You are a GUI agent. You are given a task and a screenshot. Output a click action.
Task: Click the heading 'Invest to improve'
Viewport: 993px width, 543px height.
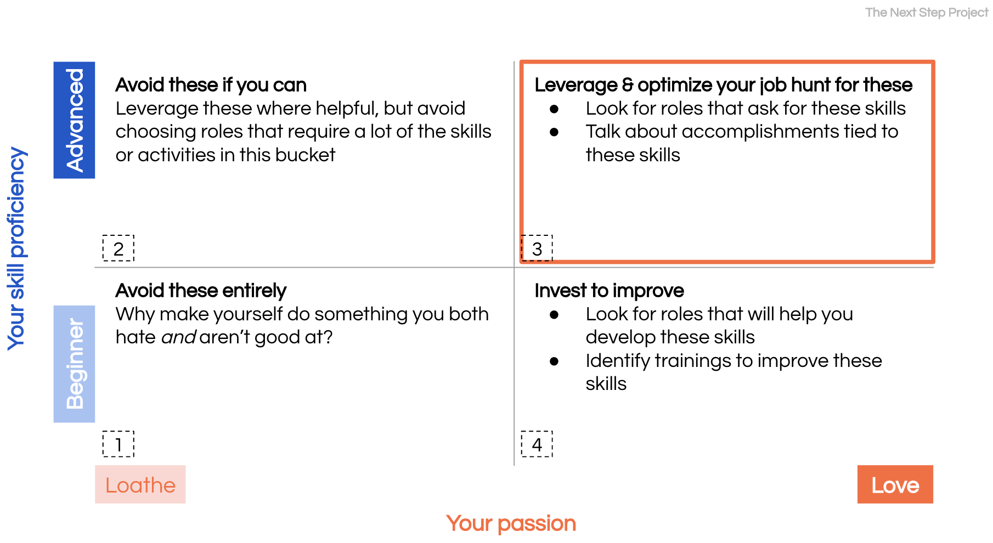pyautogui.click(x=610, y=291)
